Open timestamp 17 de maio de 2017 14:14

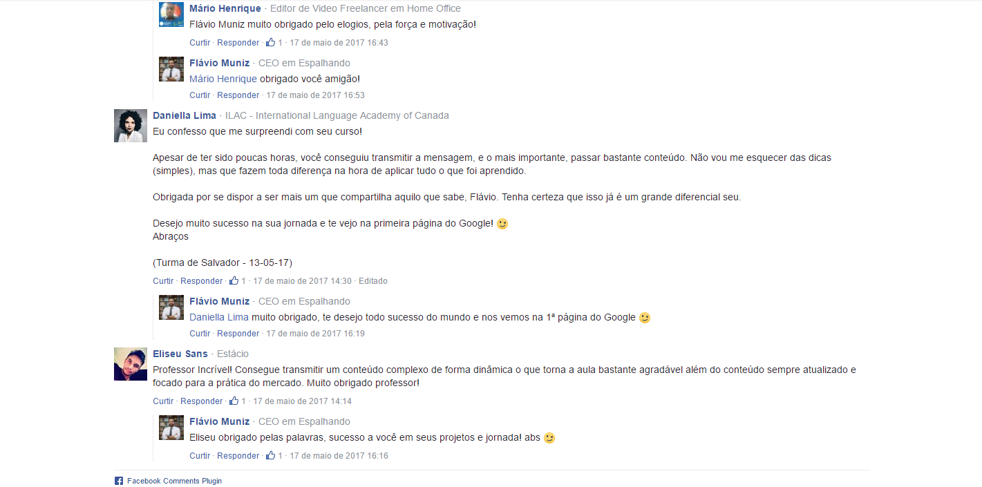click(302, 401)
